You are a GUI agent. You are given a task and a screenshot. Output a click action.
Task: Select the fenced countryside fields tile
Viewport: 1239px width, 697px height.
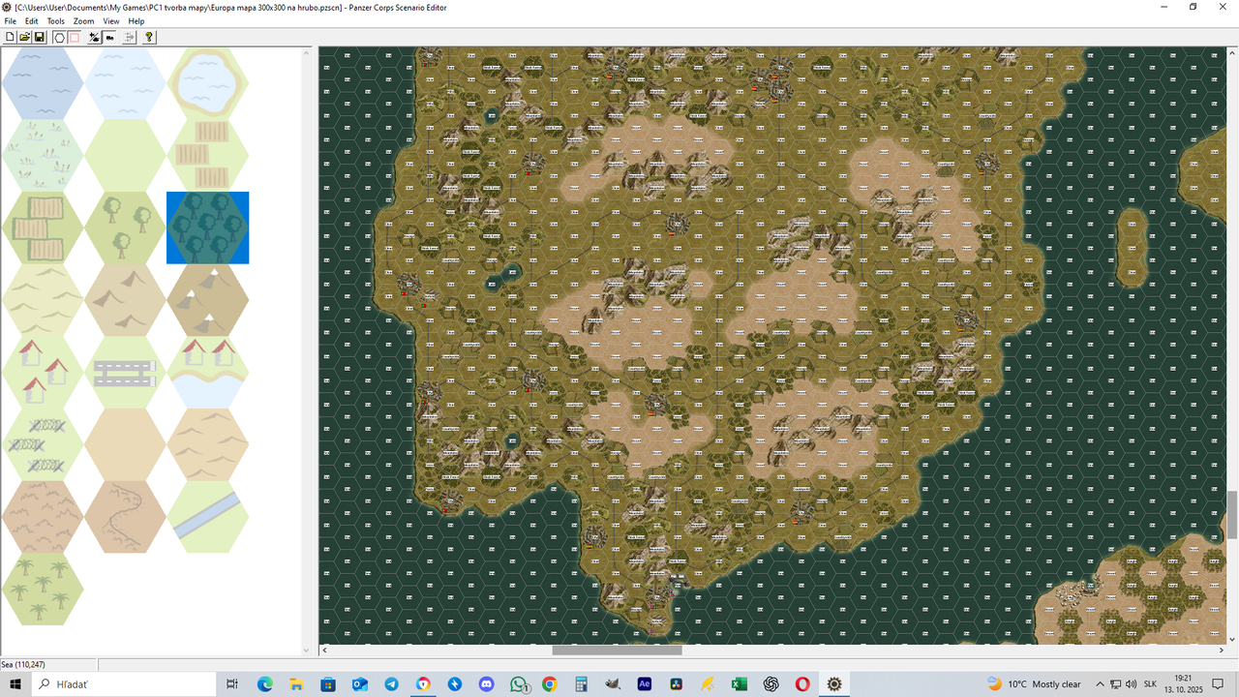pyautogui.click(x=43, y=227)
